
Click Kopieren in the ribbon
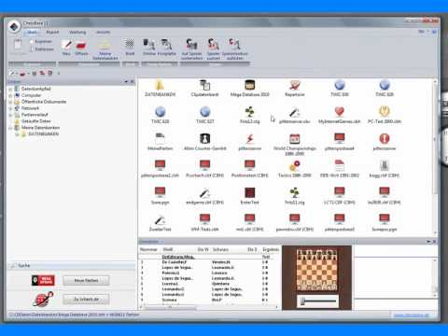point(41,41)
